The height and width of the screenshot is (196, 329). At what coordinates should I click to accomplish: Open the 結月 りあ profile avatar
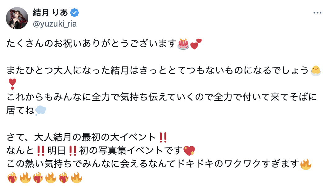tap(17, 18)
